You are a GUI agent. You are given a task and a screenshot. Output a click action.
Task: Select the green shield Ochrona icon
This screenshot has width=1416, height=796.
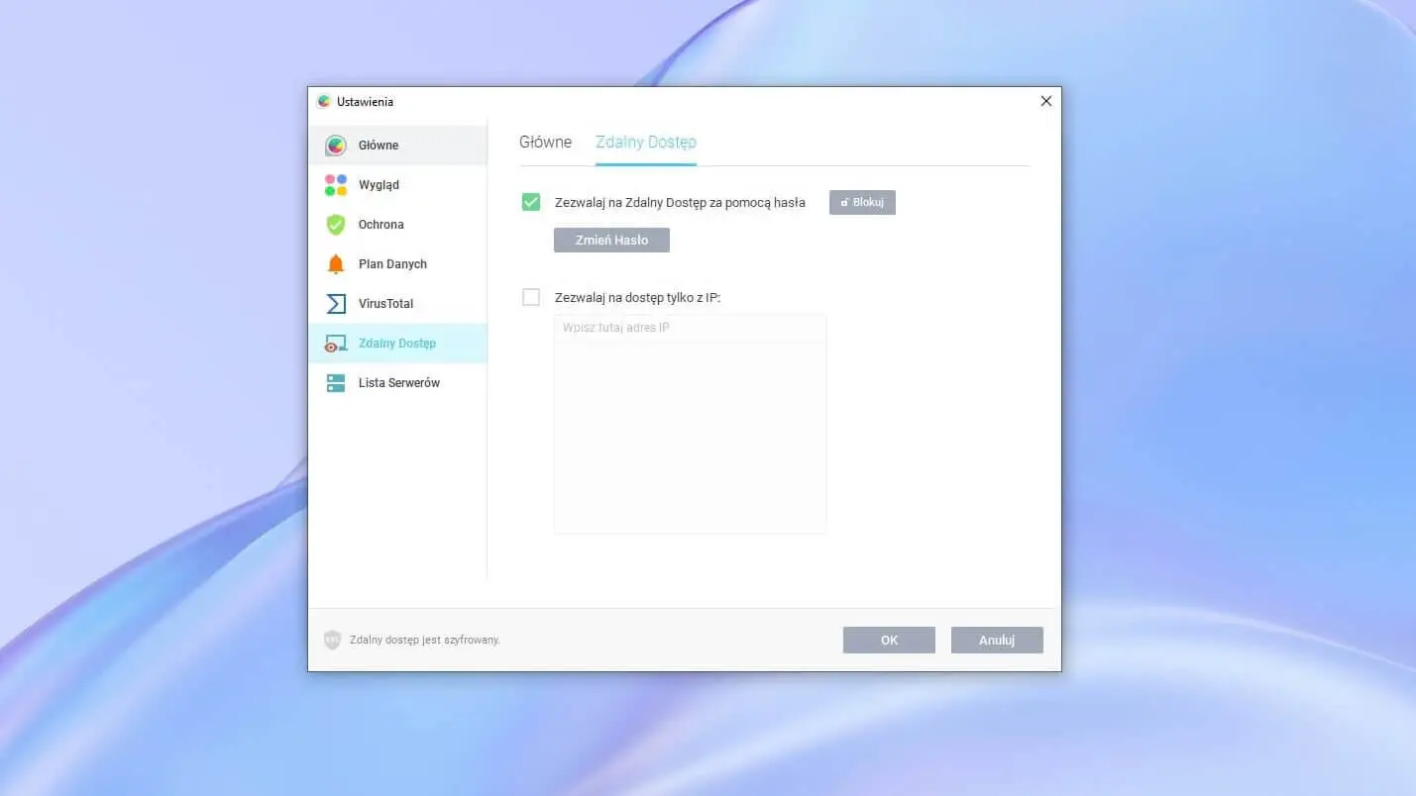tap(336, 225)
